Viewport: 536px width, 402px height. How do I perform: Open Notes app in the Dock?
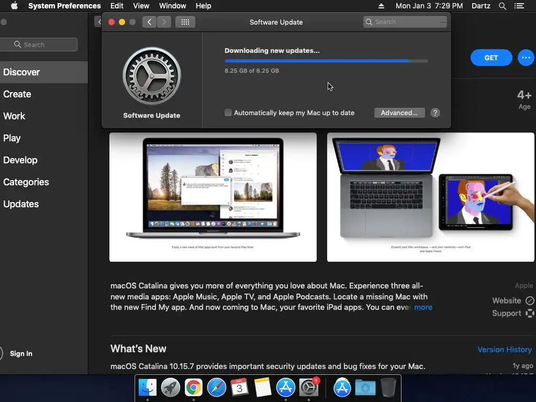(263, 388)
